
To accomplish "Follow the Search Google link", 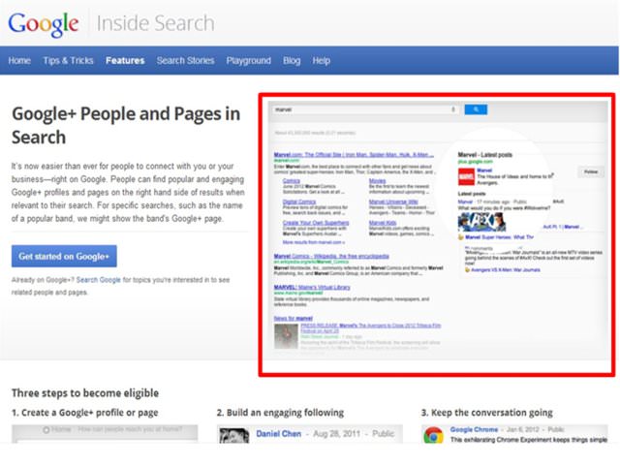I will coord(99,280).
